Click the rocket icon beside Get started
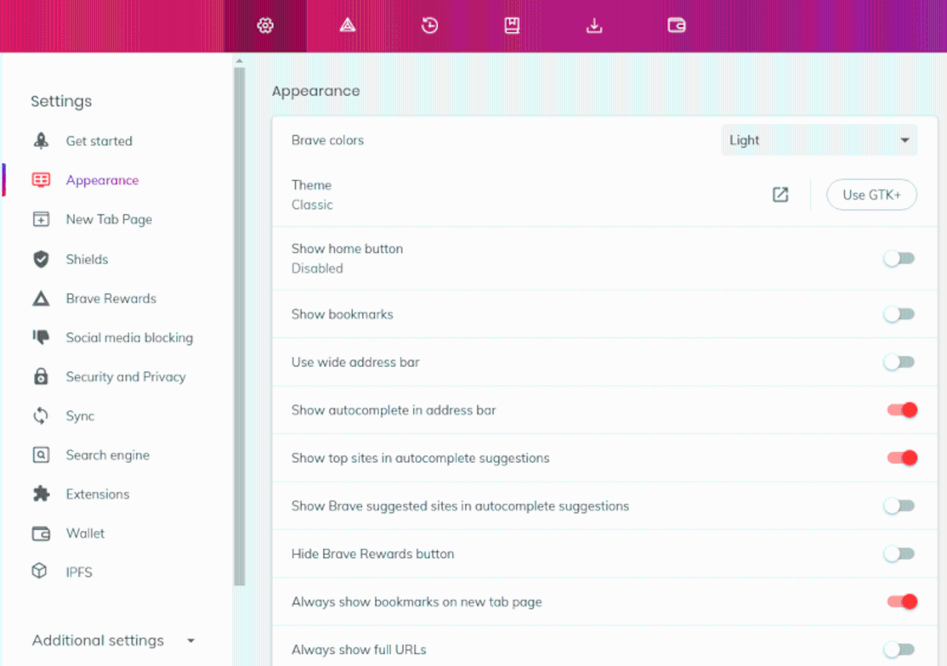Screen dimensions: 947x666 tap(41, 141)
